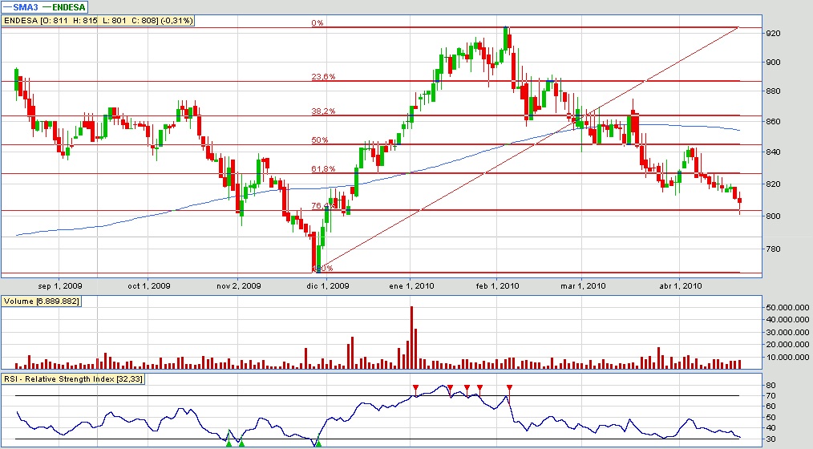
Task: Click the 76,4% Fibonacci level label
Action: pos(323,206)
